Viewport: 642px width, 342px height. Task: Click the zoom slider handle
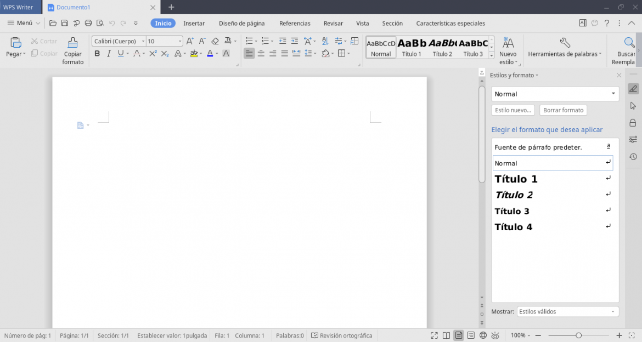point(578,335)
